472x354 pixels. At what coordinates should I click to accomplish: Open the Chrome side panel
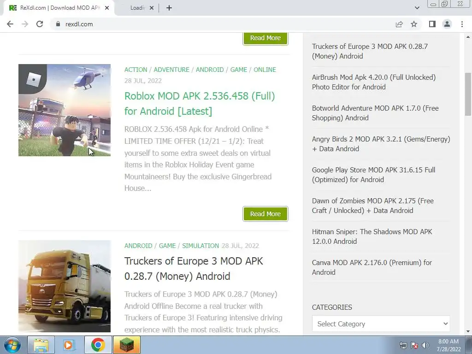432,24
